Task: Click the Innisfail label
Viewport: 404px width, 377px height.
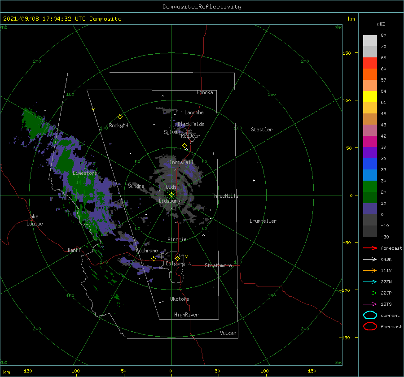Action: (181, 162)
